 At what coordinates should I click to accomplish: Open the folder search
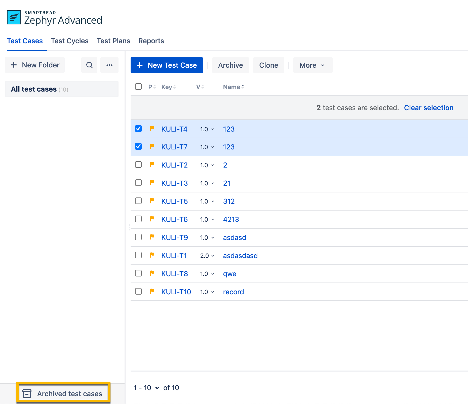point(89,65)
